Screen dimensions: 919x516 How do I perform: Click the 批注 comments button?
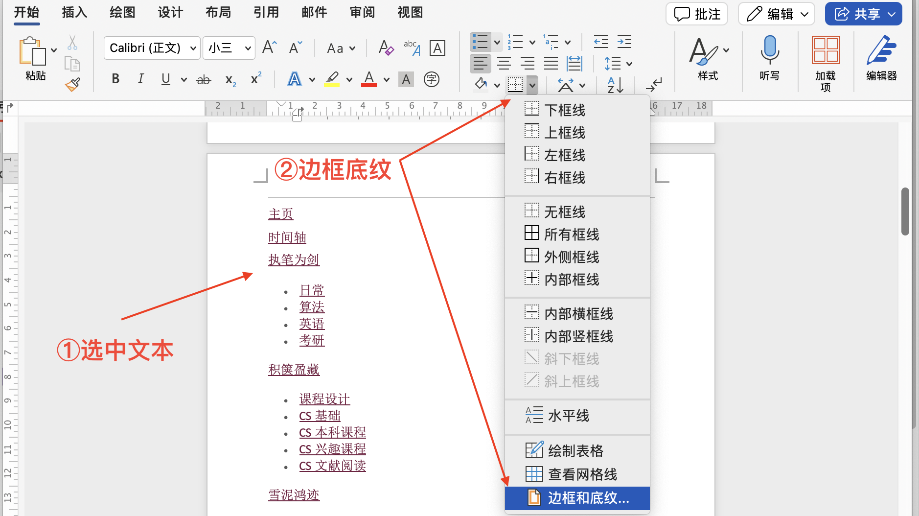pos(697,14)
